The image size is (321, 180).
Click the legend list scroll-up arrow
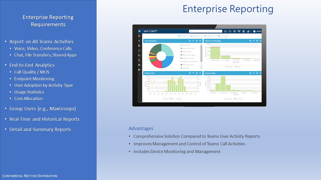[201, 44]
